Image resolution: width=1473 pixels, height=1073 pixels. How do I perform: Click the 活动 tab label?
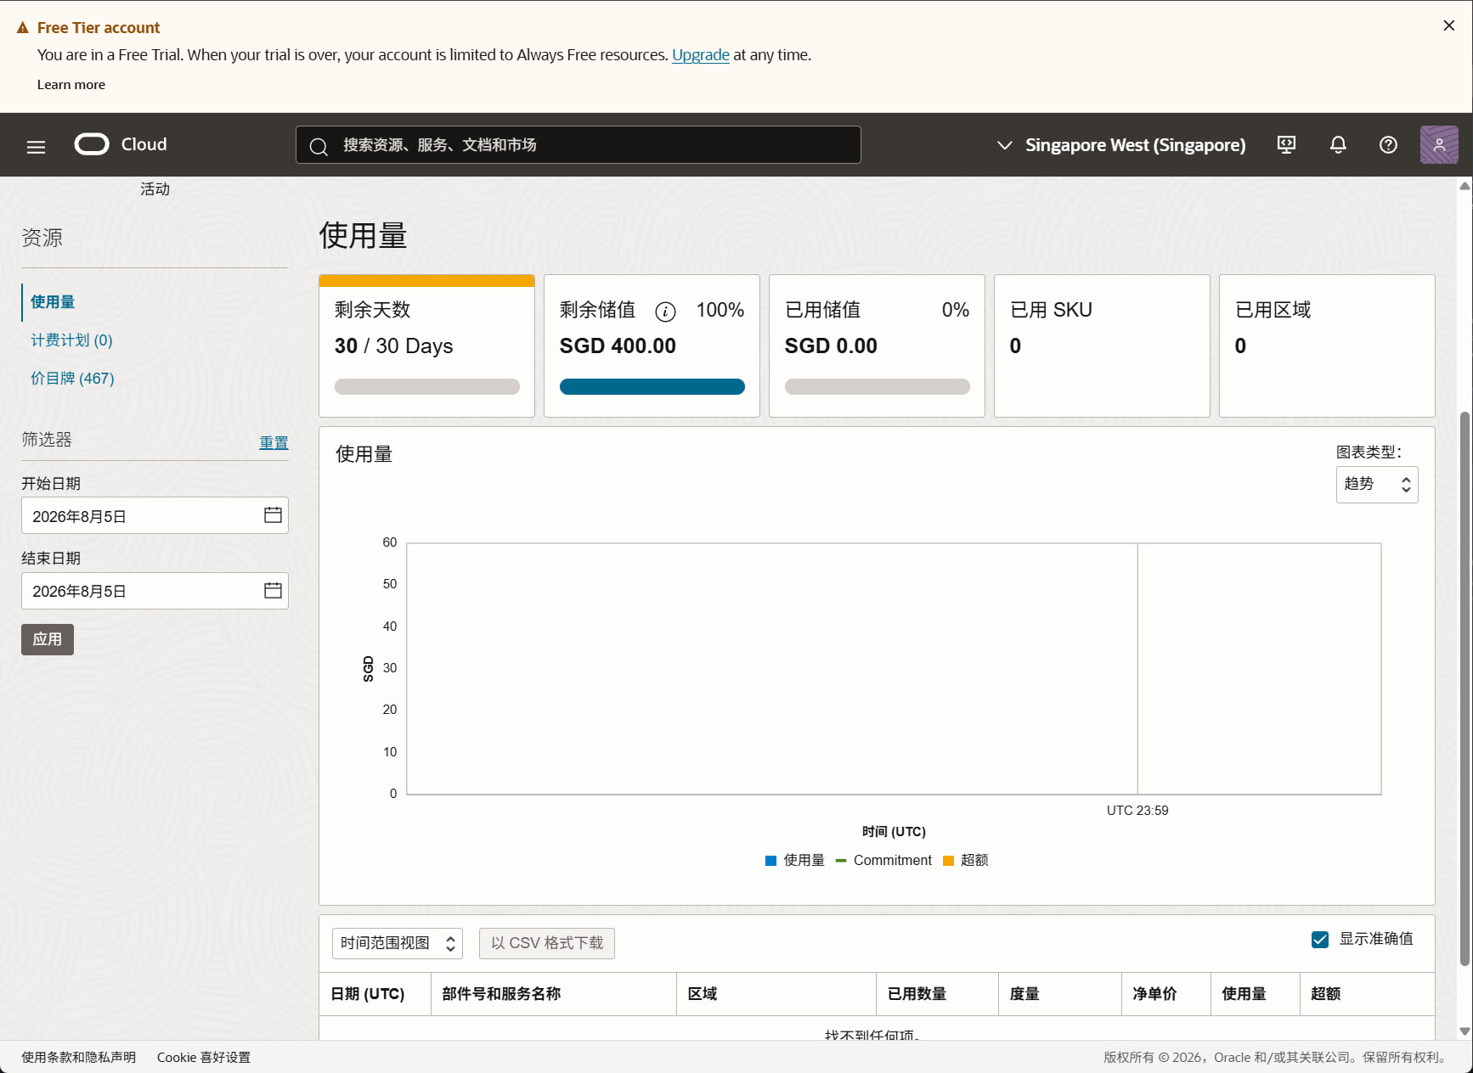click(155, 188)
